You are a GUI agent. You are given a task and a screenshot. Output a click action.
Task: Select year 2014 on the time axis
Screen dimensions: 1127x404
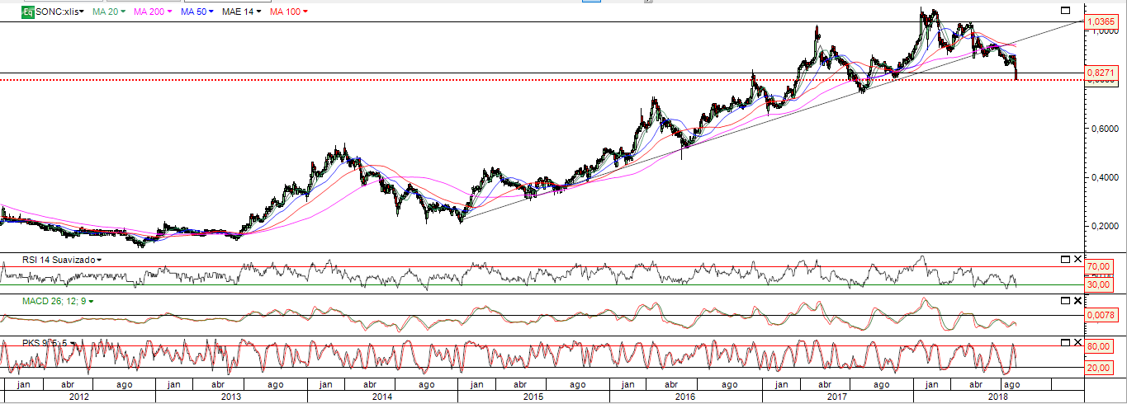(x=382, y=397)
